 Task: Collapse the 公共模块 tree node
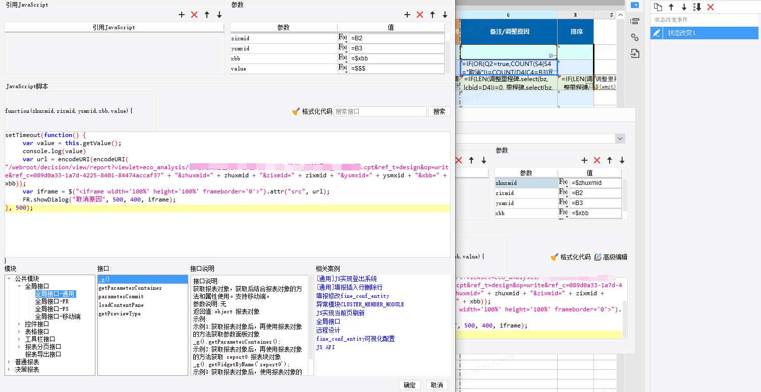pos(10,279)
